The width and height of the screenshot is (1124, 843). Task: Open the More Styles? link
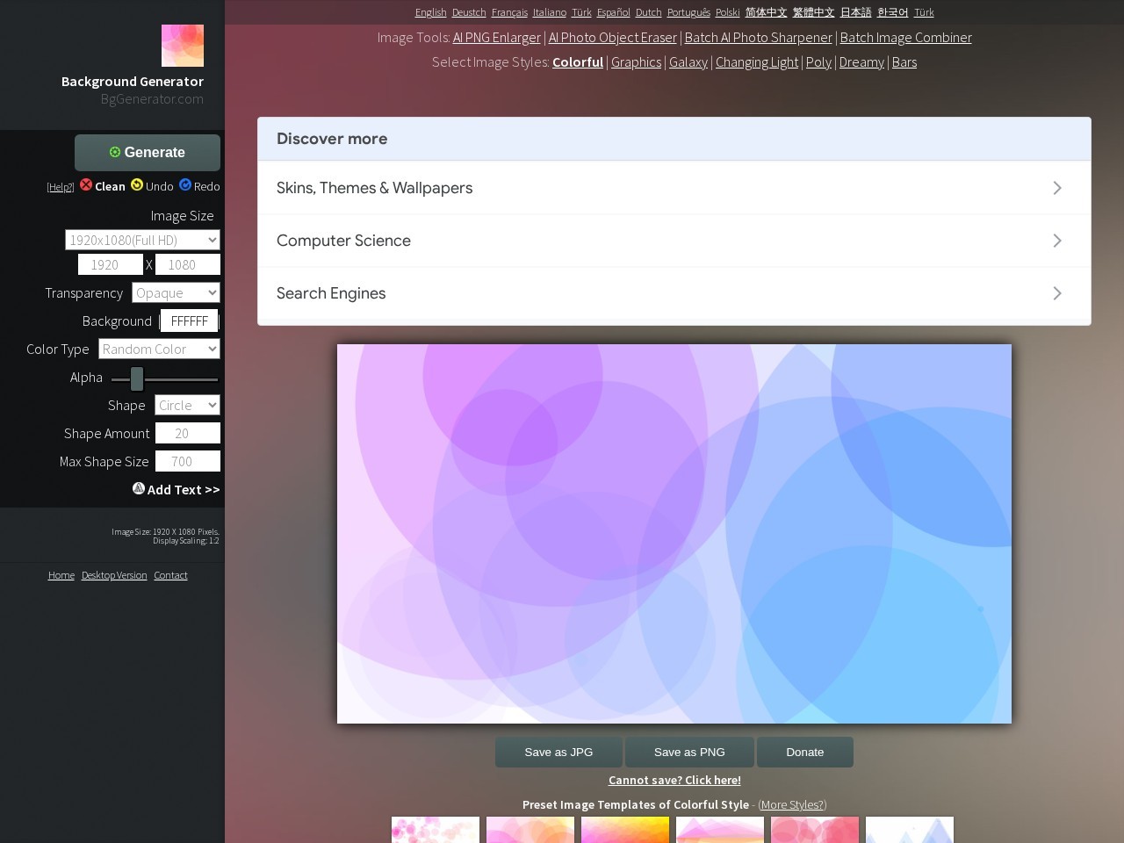792,804
